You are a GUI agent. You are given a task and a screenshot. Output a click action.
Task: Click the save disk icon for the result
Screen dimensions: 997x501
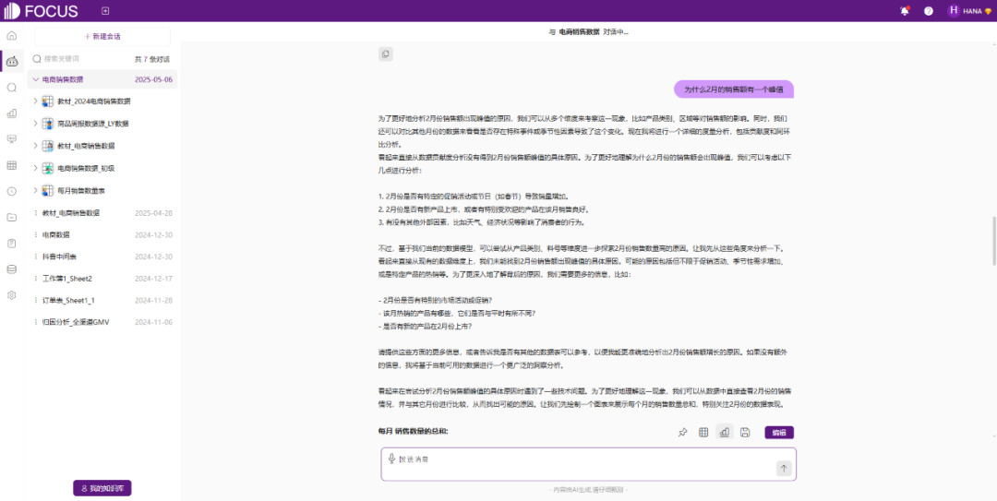[x=745, y=433]
